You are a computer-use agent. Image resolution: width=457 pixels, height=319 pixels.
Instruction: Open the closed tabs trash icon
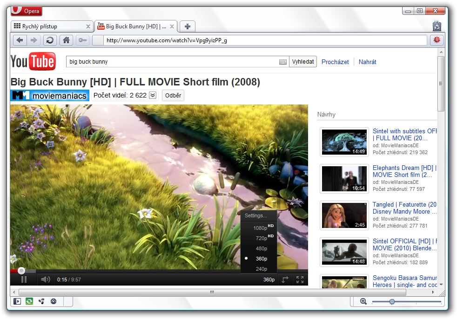(437, 26)
